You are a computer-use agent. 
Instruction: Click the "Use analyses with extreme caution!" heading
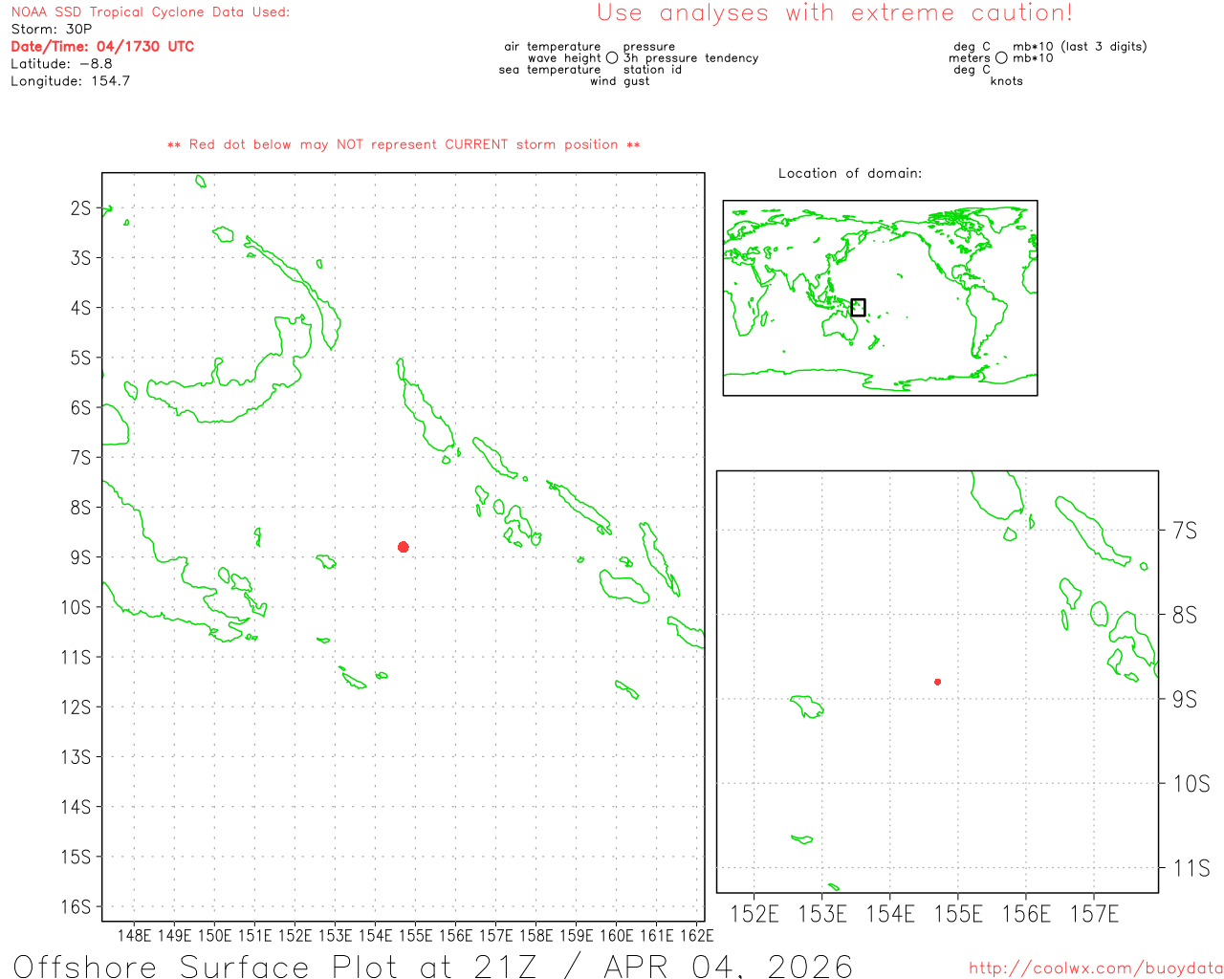point(834,13)
